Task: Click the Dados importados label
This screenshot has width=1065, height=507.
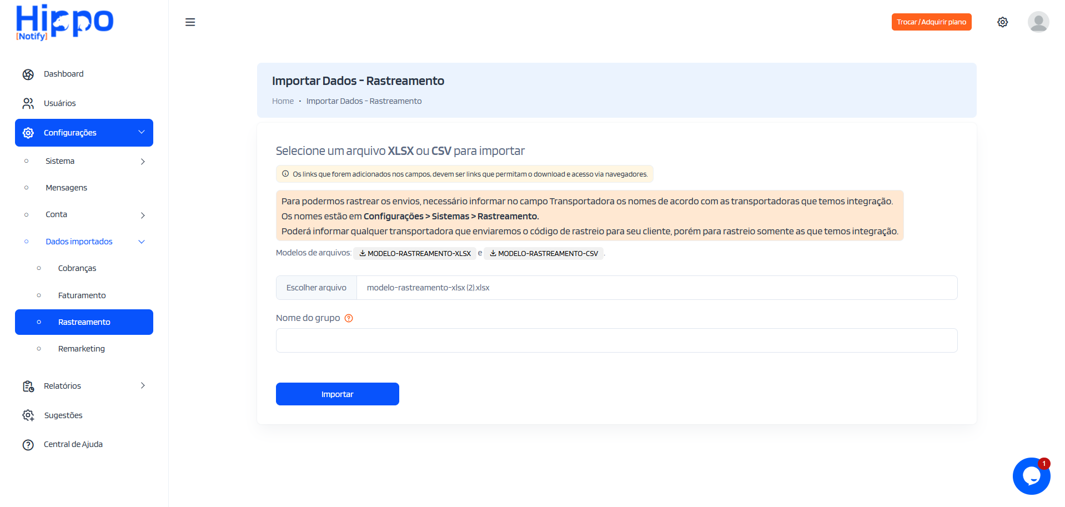Action: point(79,242)
